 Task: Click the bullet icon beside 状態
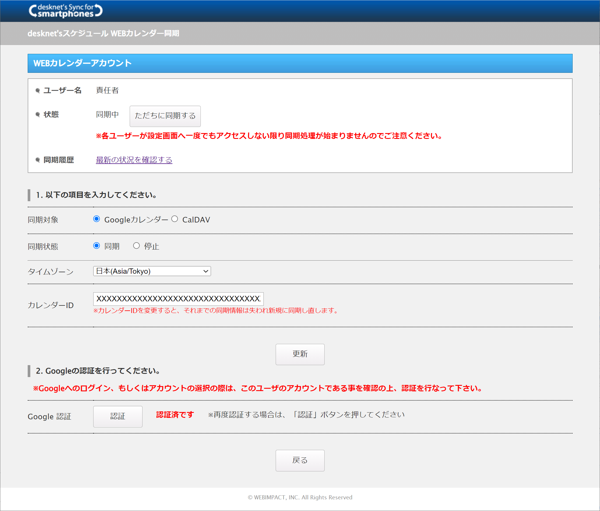(38, 114)
